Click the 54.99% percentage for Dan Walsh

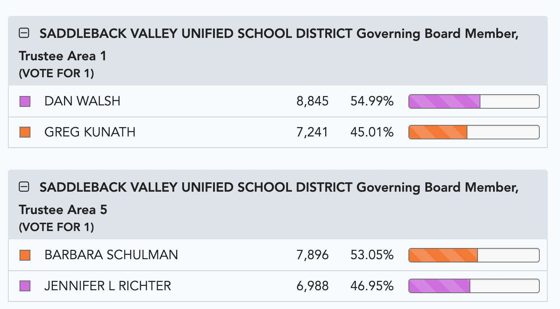coord(372,101)
